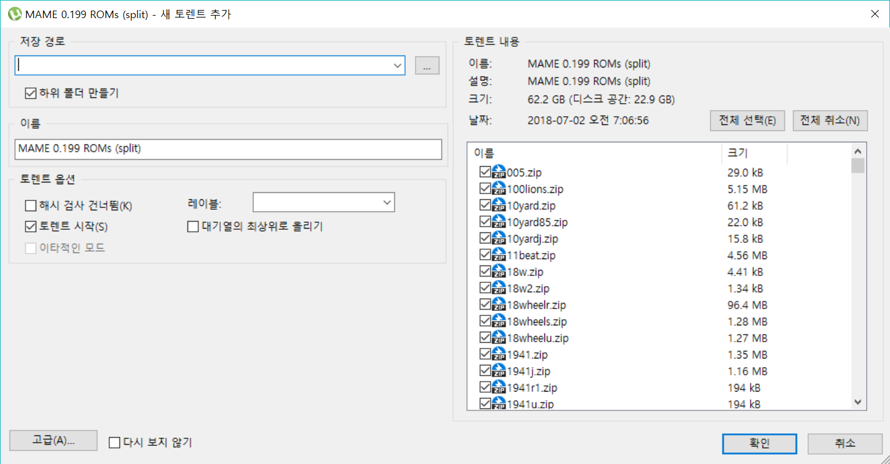Viewport: 890px width, 464px height.
Task: Select the 18wheels.zip file name
Action: [x=537, y=322]
